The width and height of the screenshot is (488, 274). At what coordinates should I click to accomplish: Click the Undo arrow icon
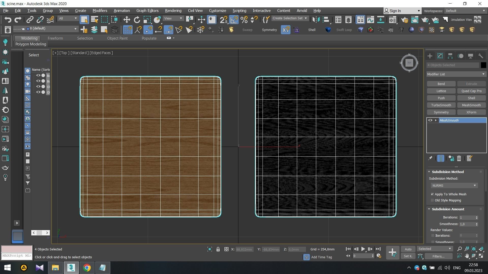tap(8, 20)
